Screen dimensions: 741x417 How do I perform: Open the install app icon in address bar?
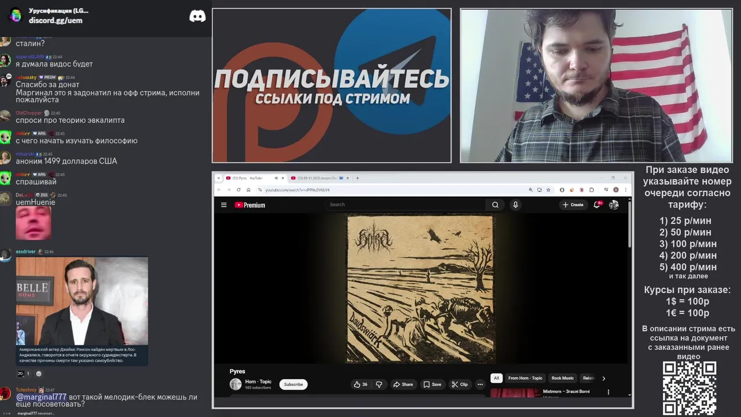click(540, 190)
